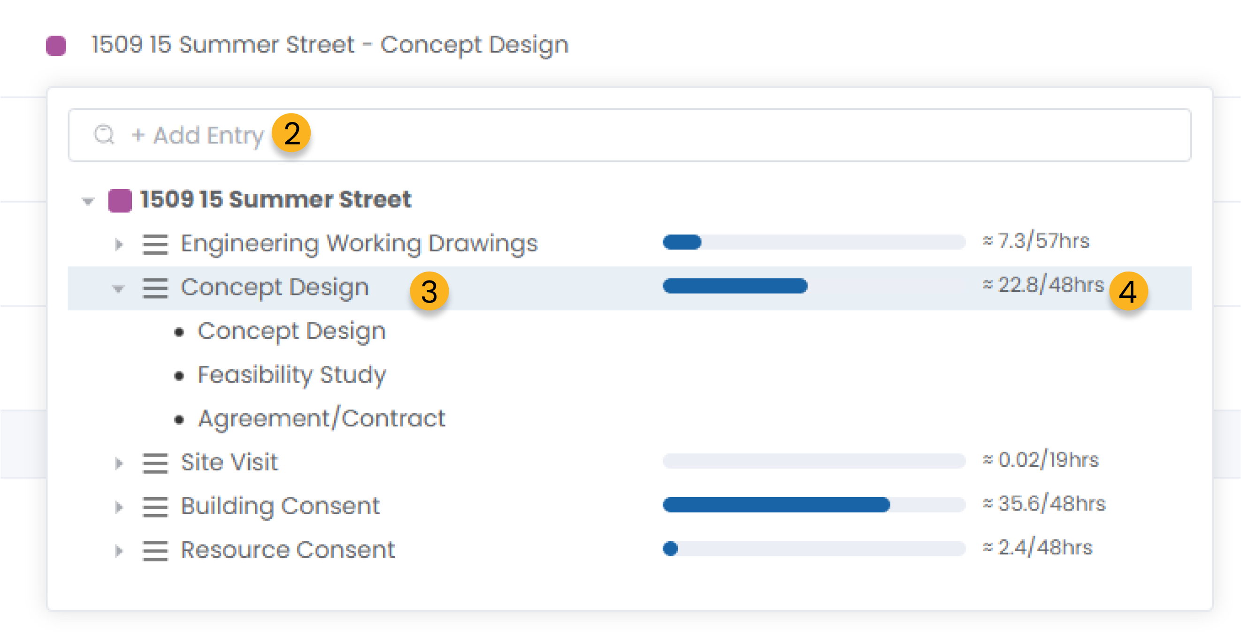Select the Agreement/Contract task
Viewport: 1241px width, 644px height.
322,418
